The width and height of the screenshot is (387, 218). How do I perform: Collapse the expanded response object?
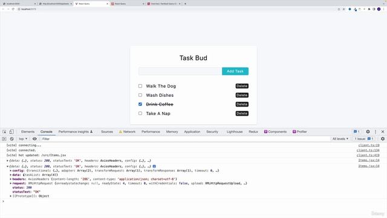[x=7, y=167]
